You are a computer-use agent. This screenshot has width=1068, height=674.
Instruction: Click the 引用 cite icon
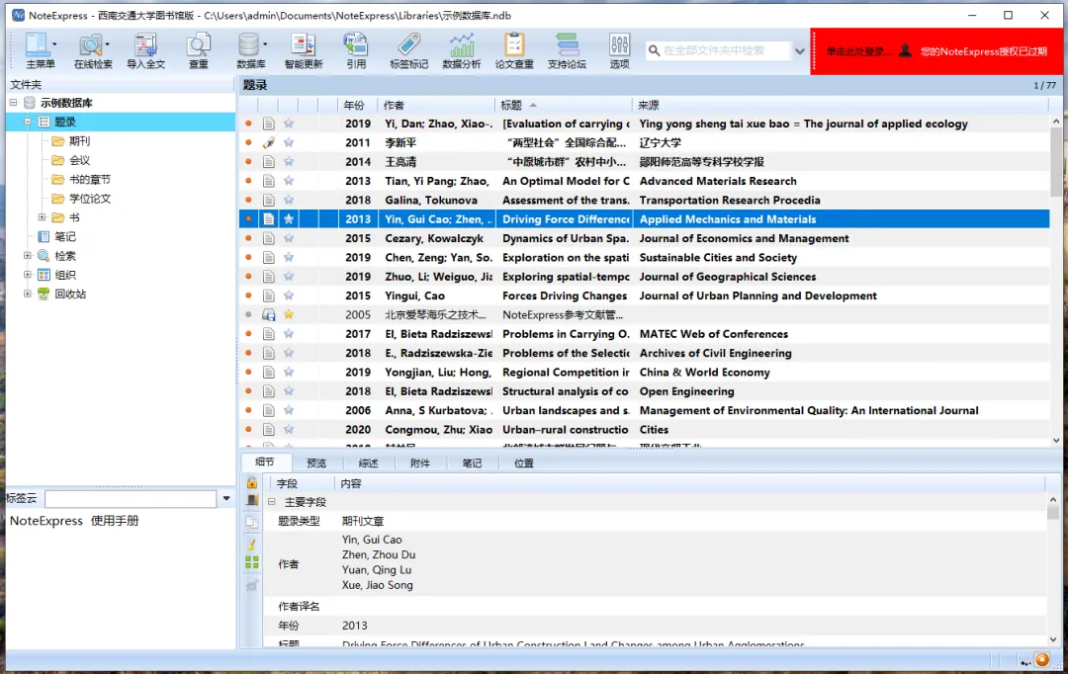click(x=356, y=50)
